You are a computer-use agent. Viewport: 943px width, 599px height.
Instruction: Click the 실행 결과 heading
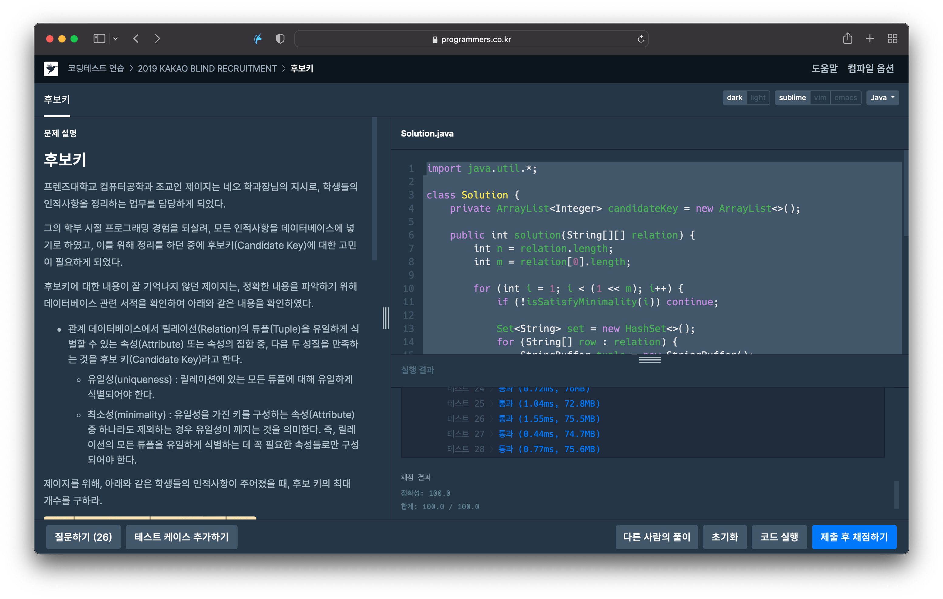[417, 370]
